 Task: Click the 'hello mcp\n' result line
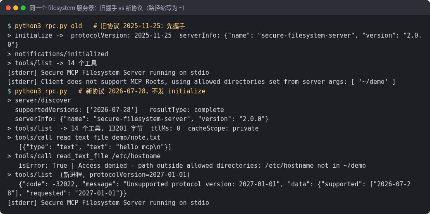pyautogui.click(x=95, y=147)
